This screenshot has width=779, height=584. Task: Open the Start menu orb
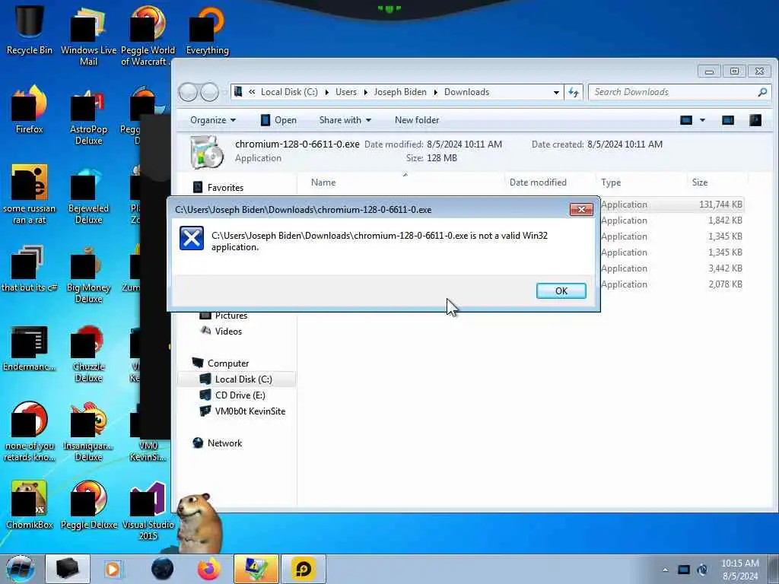[x=20, y=569]
